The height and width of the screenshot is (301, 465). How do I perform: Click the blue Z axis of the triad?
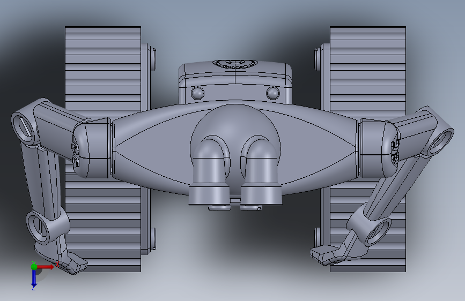[34, 278]
